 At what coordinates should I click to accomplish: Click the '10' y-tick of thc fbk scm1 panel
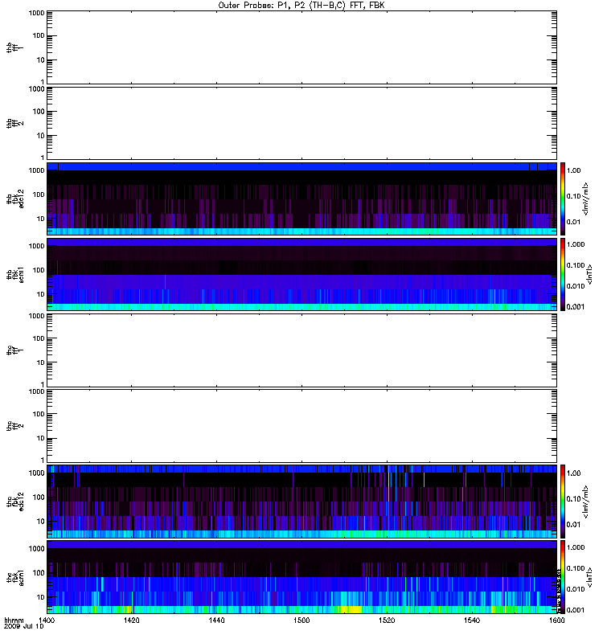(x=41, y=597)
